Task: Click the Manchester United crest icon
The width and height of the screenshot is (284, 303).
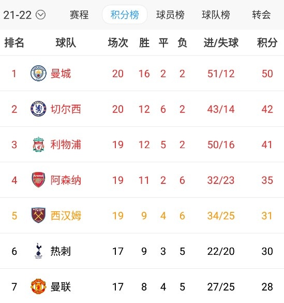Action: pos(38,286)
